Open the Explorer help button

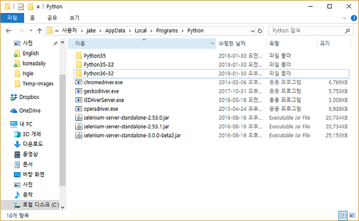(354, 18)
